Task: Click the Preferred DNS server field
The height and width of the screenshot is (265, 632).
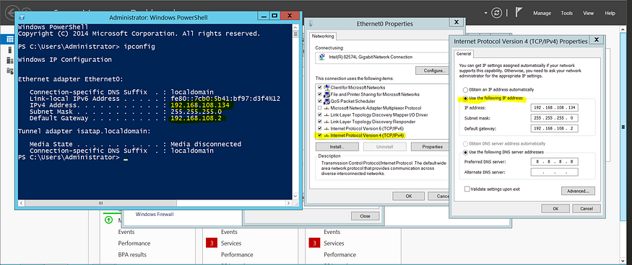Action: click(x=555, y=161)
